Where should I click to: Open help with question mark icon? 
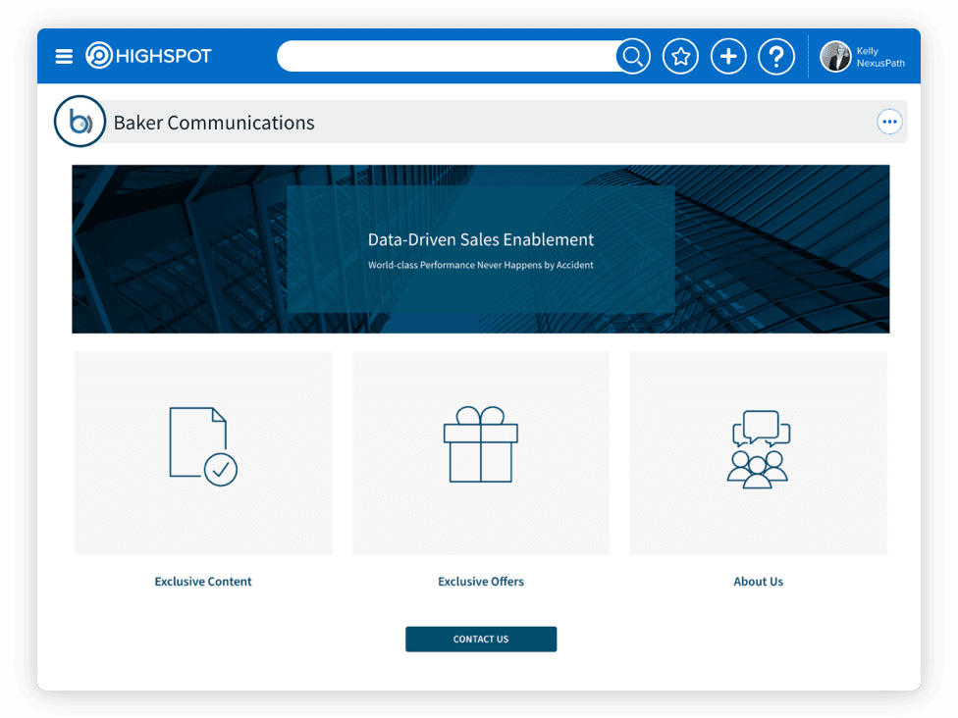click(776, 56)
